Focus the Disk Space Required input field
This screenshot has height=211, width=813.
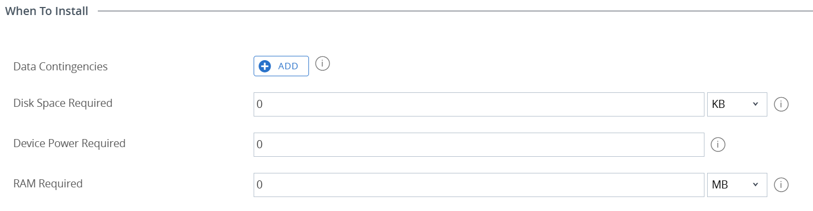pos(479,105)
